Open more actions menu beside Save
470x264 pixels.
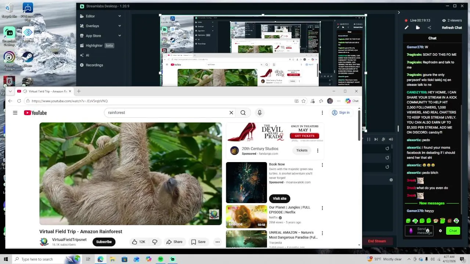tap(217, 242)
